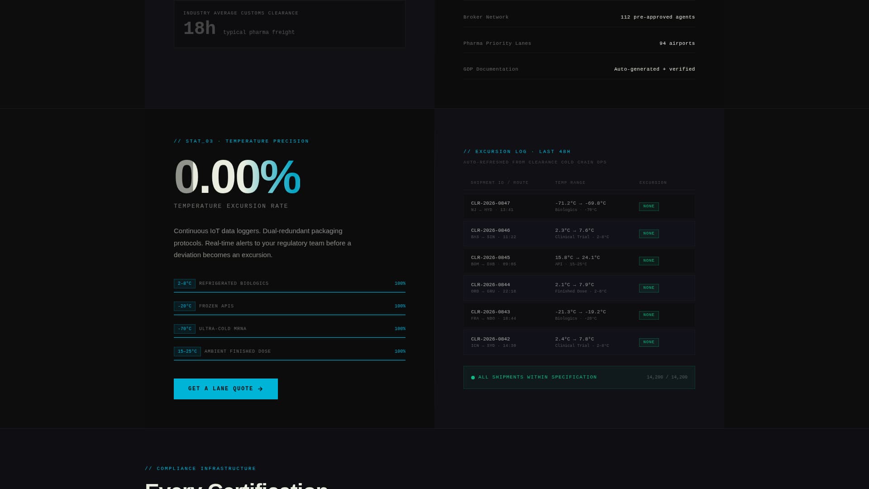Click NONE badge for CLR-2026-0846
This screenshot has height=489, width=869.
[649, 234]
